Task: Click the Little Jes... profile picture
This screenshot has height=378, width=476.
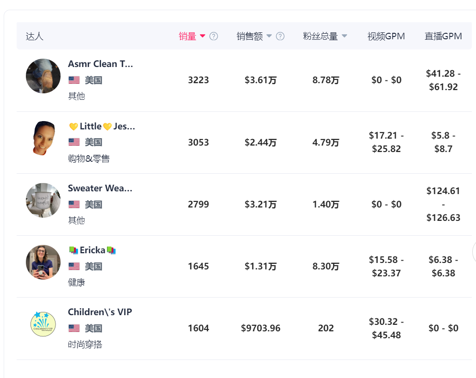Action: pyautogui.click(x=43, y=138)
